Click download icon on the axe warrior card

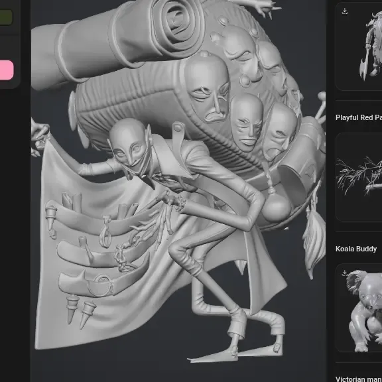click(x=344, y=11)
